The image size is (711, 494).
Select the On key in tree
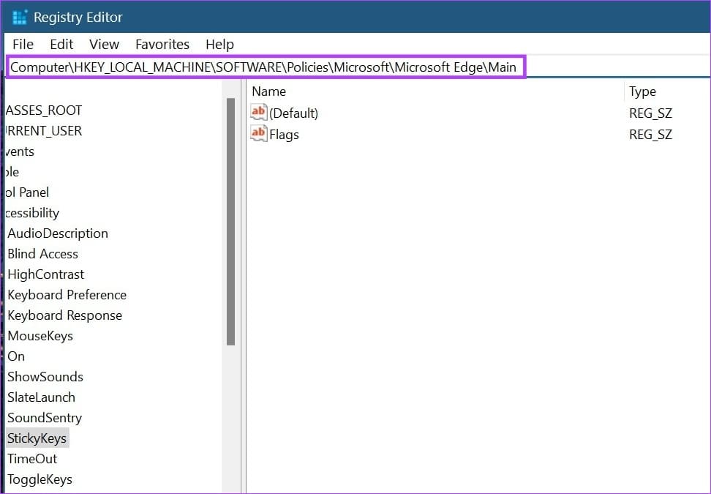[16, 356]
